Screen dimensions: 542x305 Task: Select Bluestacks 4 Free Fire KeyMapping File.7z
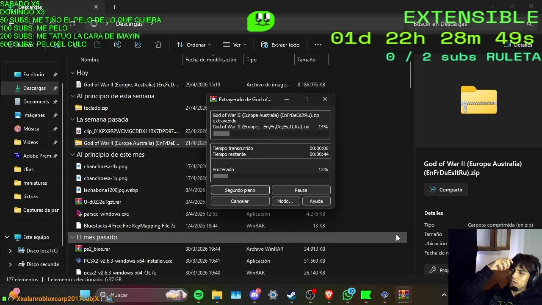tap(130, 226)
